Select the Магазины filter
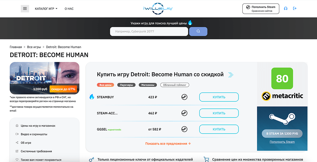317x162 pixels. pos(148,85)
